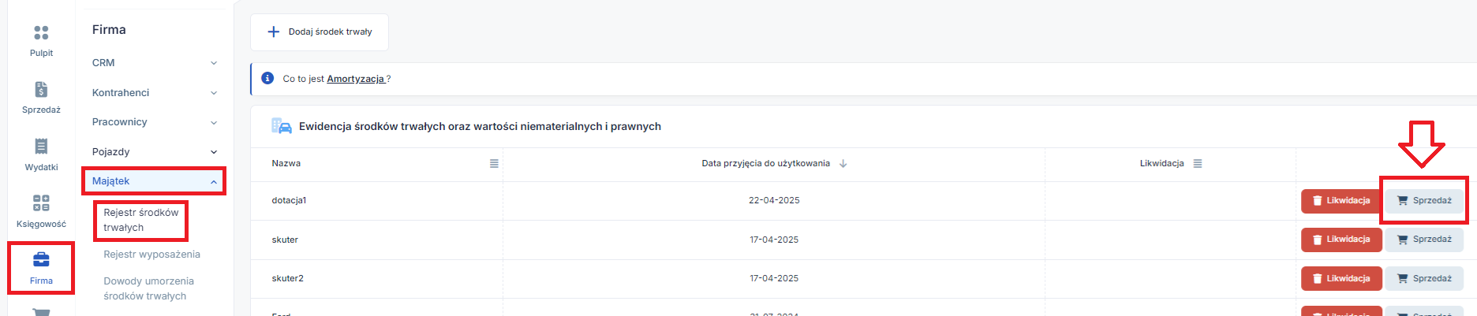Open the Nazwa column menu icon
The height and width of the screenshot is (316, 1477).
pyautogui.click(x=494, y=164)
